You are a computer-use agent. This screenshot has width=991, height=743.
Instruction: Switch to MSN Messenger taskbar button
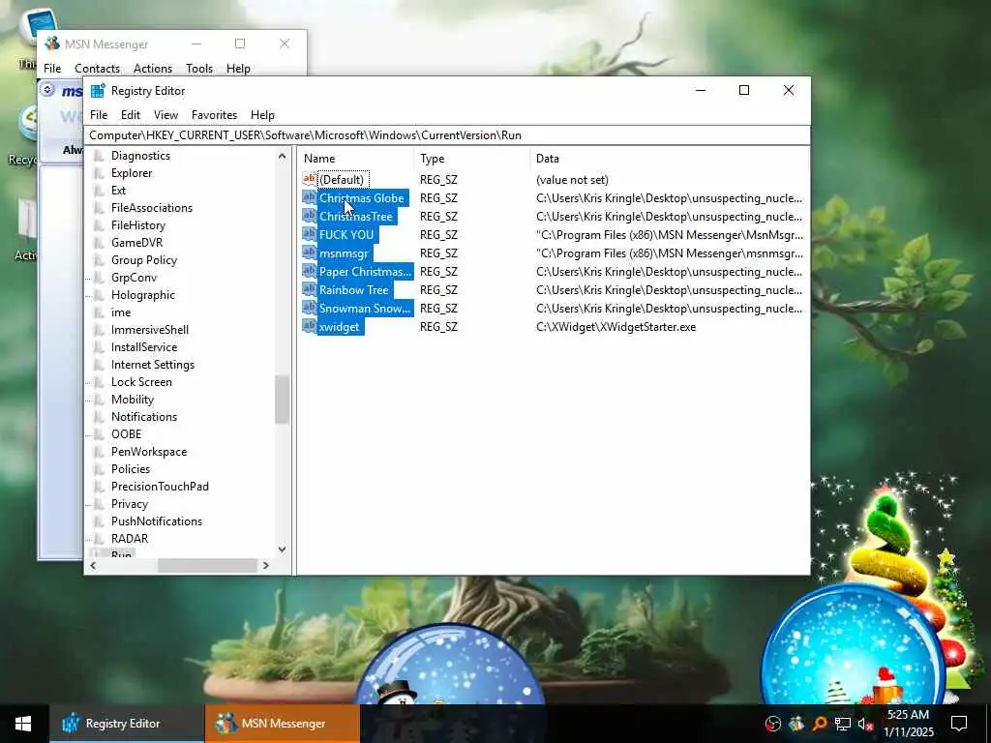point(282,724)
